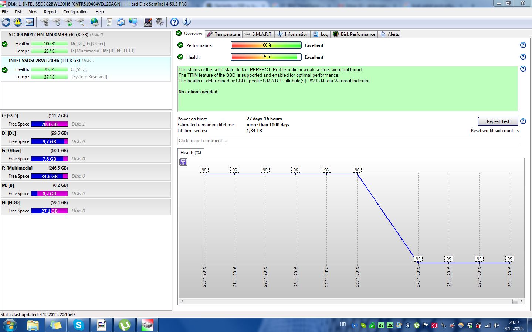This screenshot has height=332, width=532.
Task: Click help icon next to Performance rating
Action: click(523, 45)
